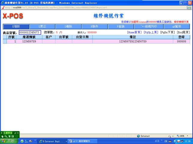This screenshot has width=193, height=144.
Task: Click the PgUp上頁 link
Action: tap(151, 32)
